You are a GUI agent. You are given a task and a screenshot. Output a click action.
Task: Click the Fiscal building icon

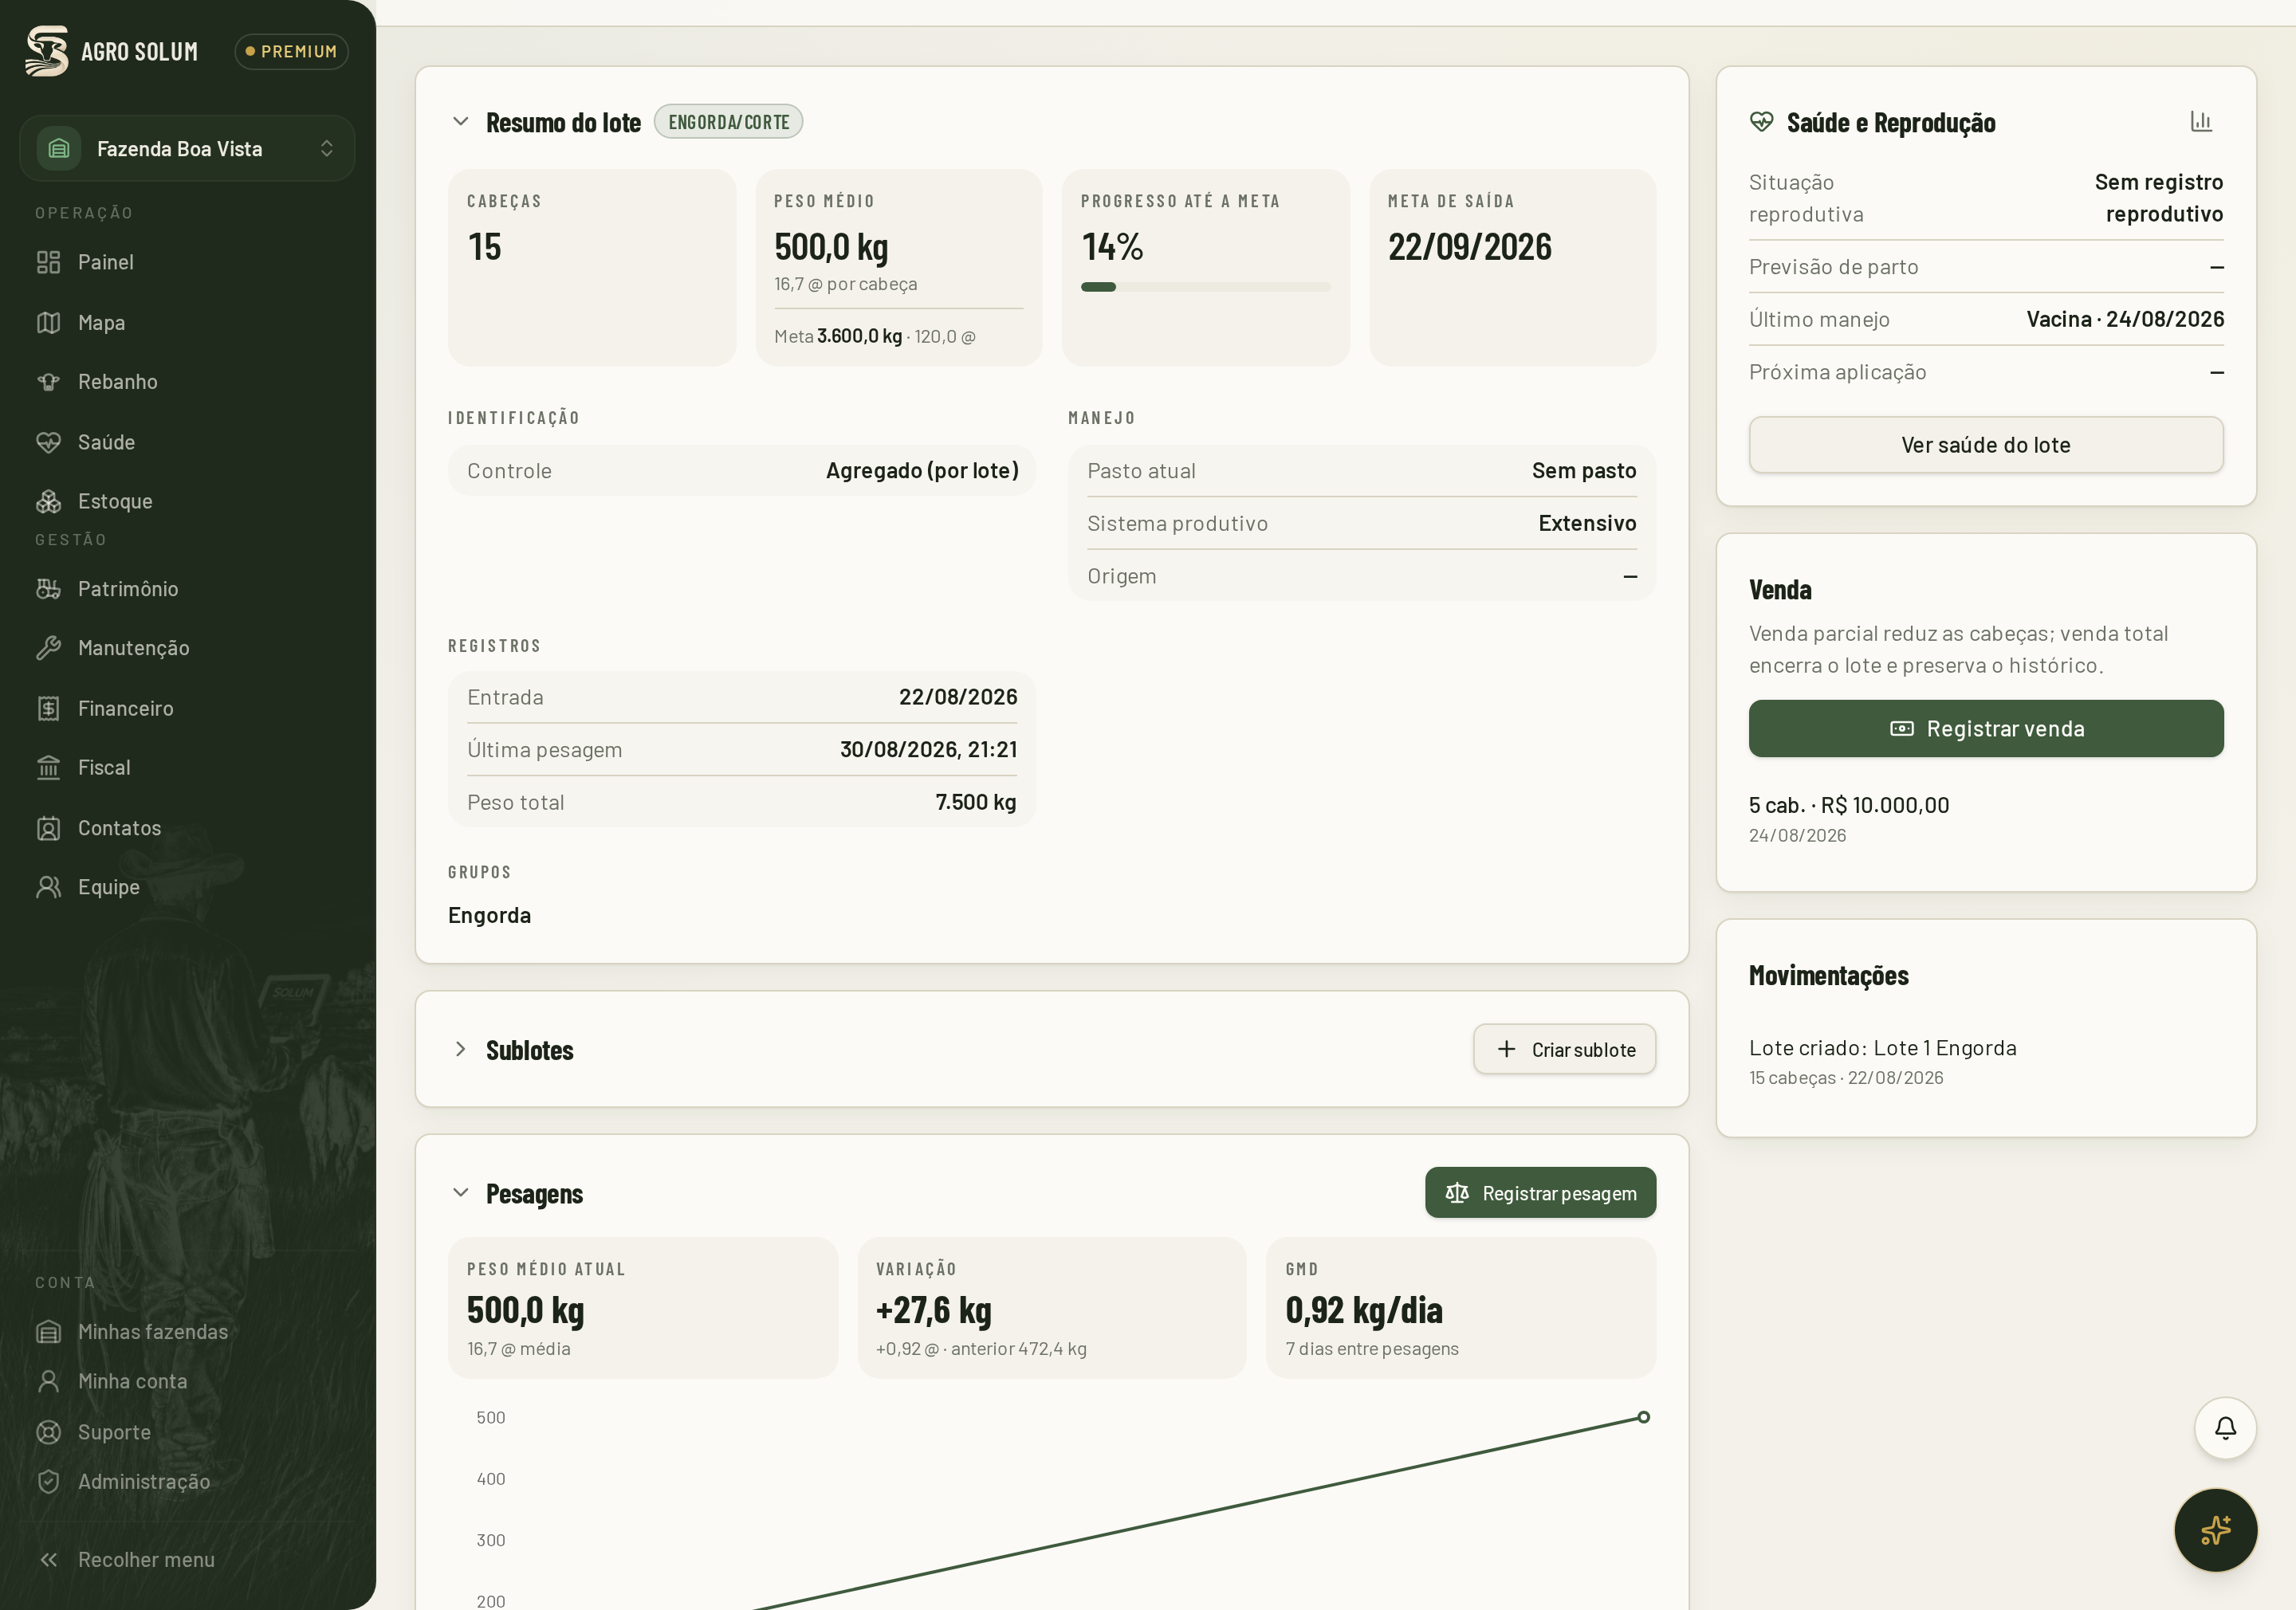(x=48, y=767)
